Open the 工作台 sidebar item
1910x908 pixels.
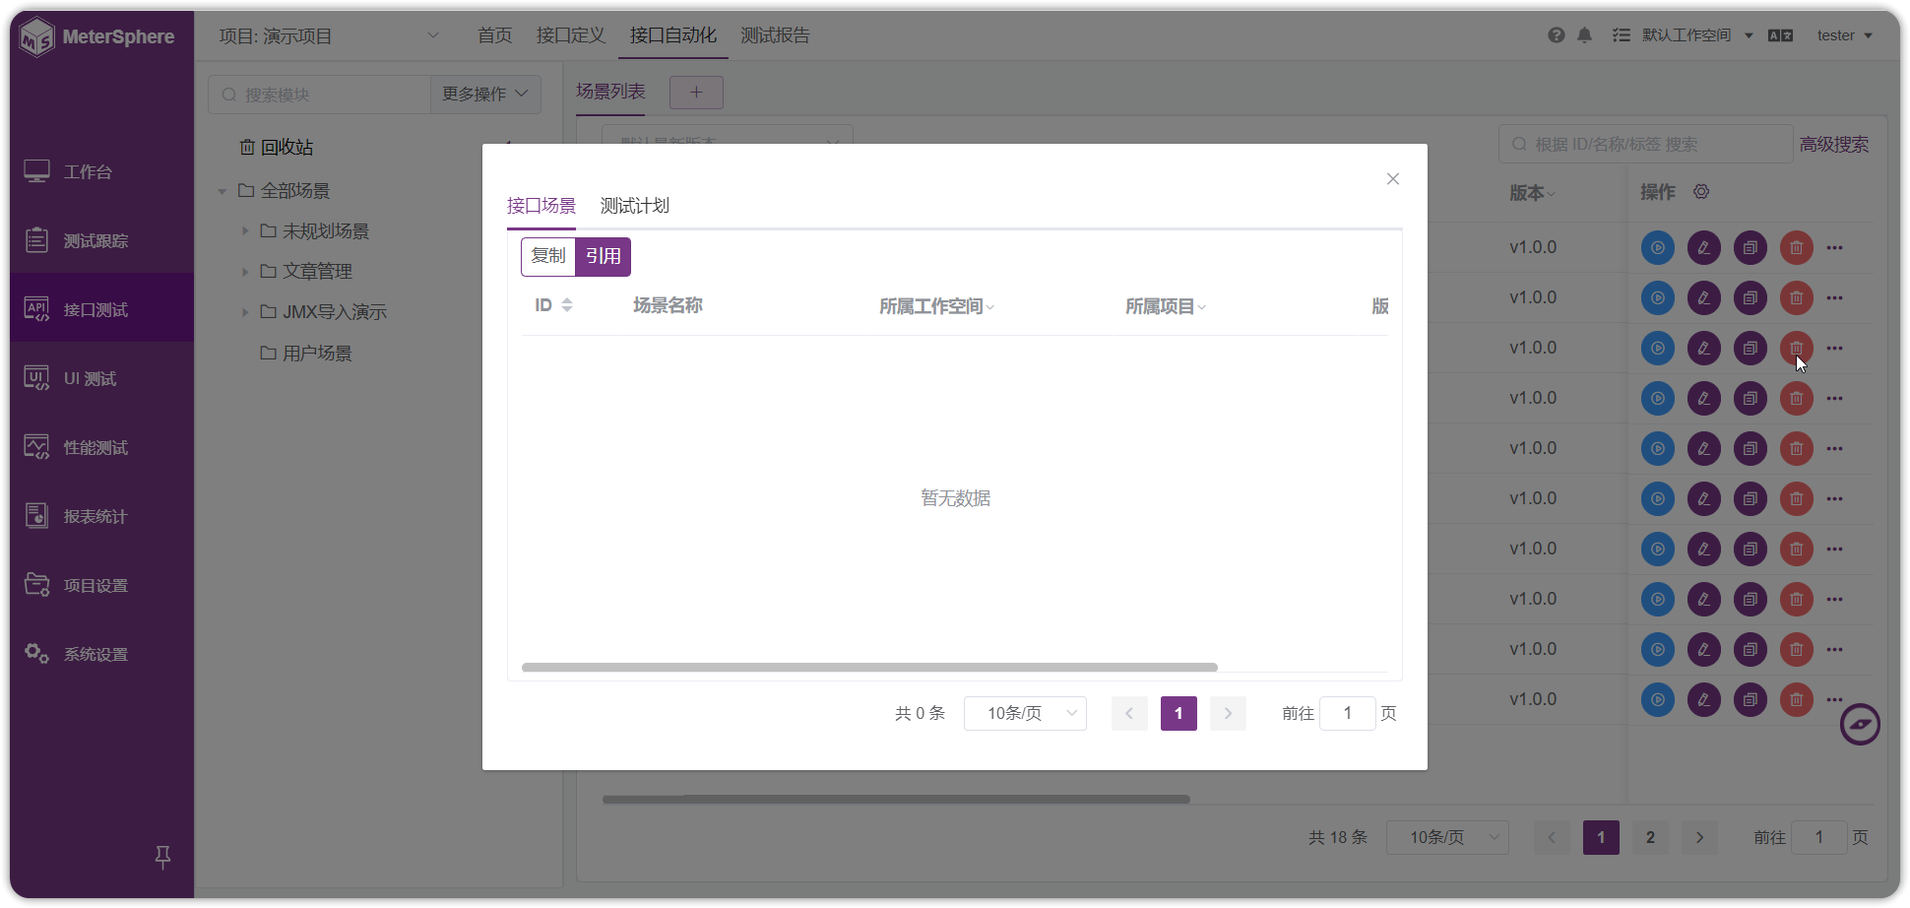click(101, 171)
